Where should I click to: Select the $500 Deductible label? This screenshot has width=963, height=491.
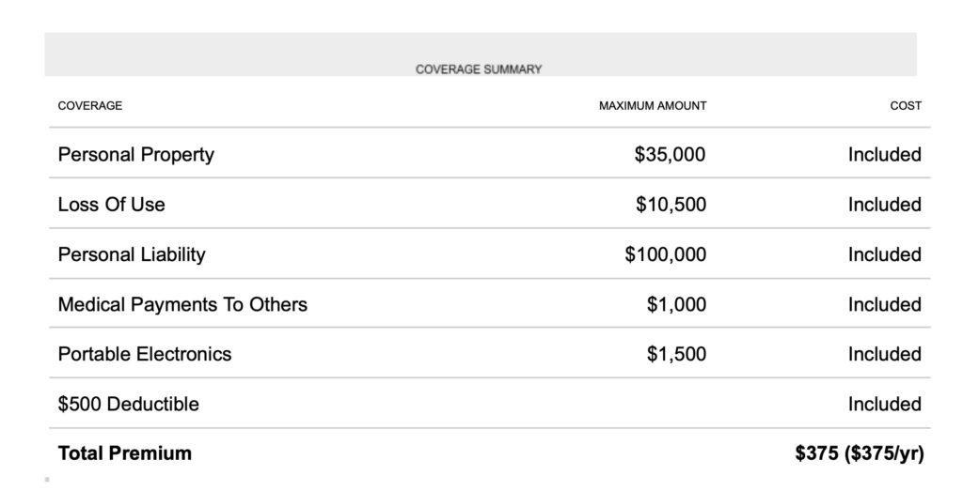coord(129,405)
